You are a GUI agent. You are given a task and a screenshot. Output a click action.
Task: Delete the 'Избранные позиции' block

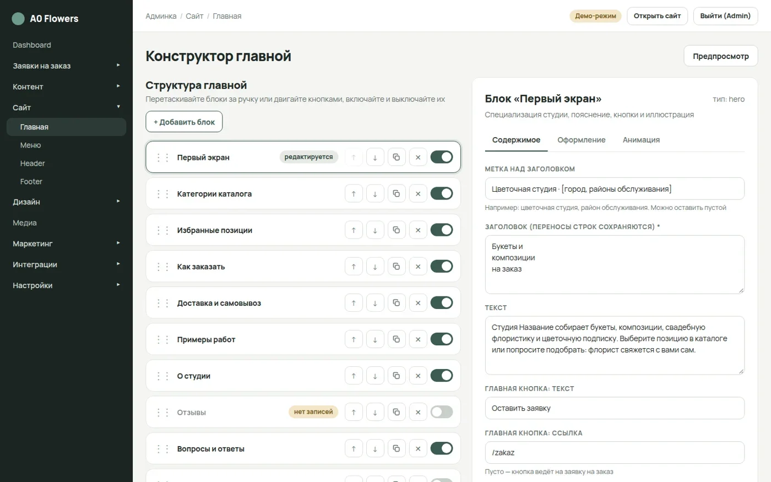[418, 230]
